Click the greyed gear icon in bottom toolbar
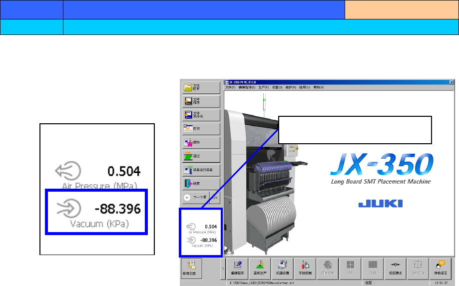459x286 pixels. pyautogui.click(x=328, y=268)
